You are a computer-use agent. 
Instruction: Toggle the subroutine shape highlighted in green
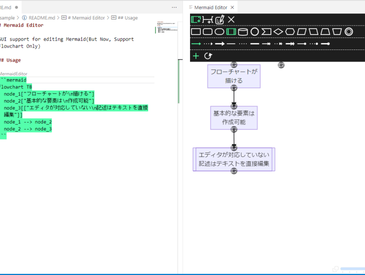point(231,32)
